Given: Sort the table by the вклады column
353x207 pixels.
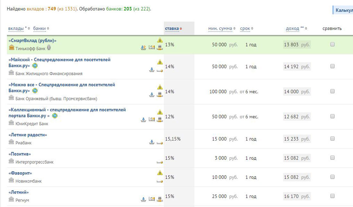Looking at the screenshot, I should coord(16,29).
